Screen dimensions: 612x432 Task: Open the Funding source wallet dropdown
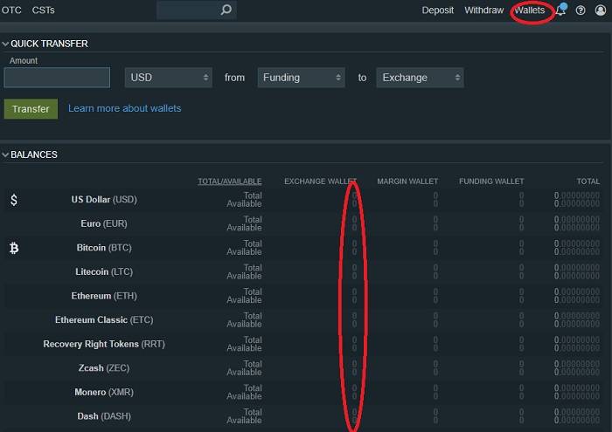tap(301, 78)
